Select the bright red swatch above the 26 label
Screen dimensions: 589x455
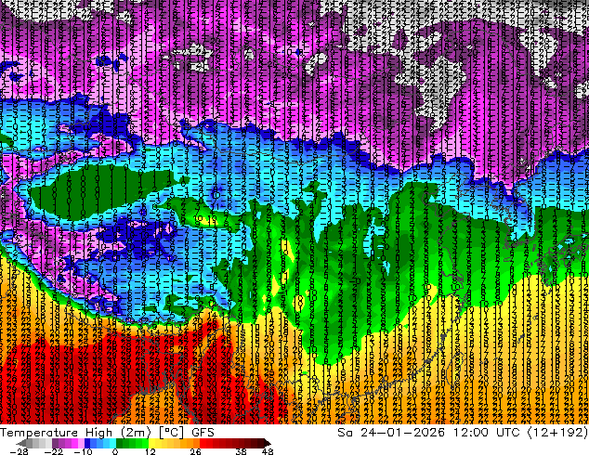(203, 443)
